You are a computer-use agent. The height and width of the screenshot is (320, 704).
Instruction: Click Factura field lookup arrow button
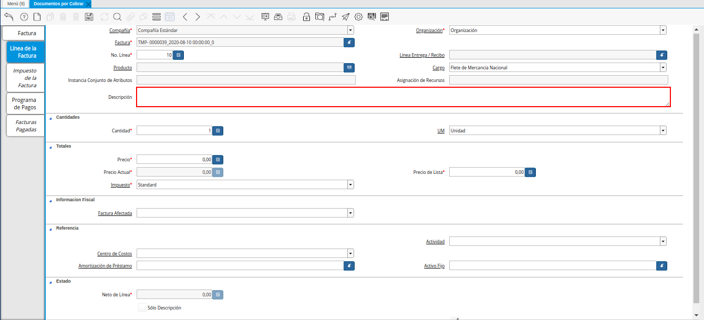(349, 43)
